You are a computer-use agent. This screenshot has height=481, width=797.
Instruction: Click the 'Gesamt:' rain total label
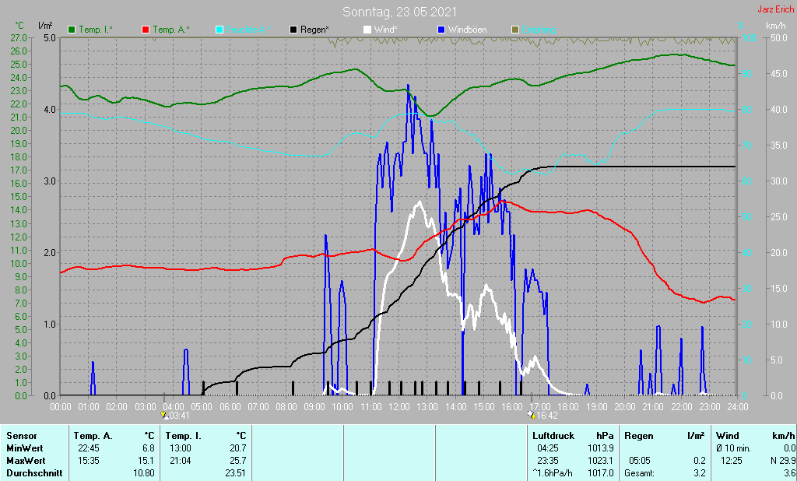640,473
